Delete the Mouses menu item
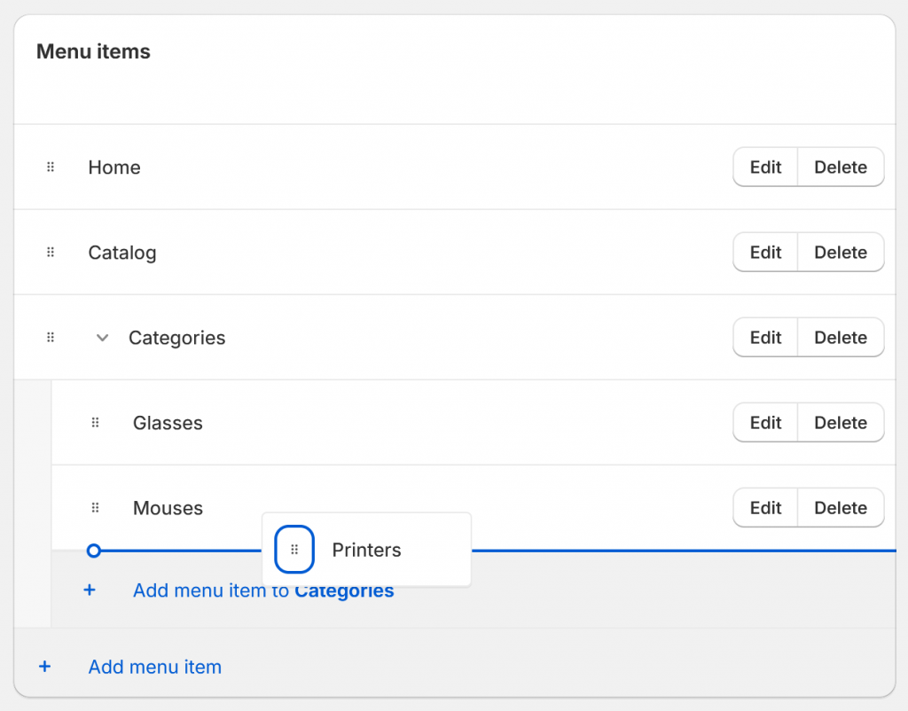The height and width of the screenshot is (711, 908). (x=840, y=508)
